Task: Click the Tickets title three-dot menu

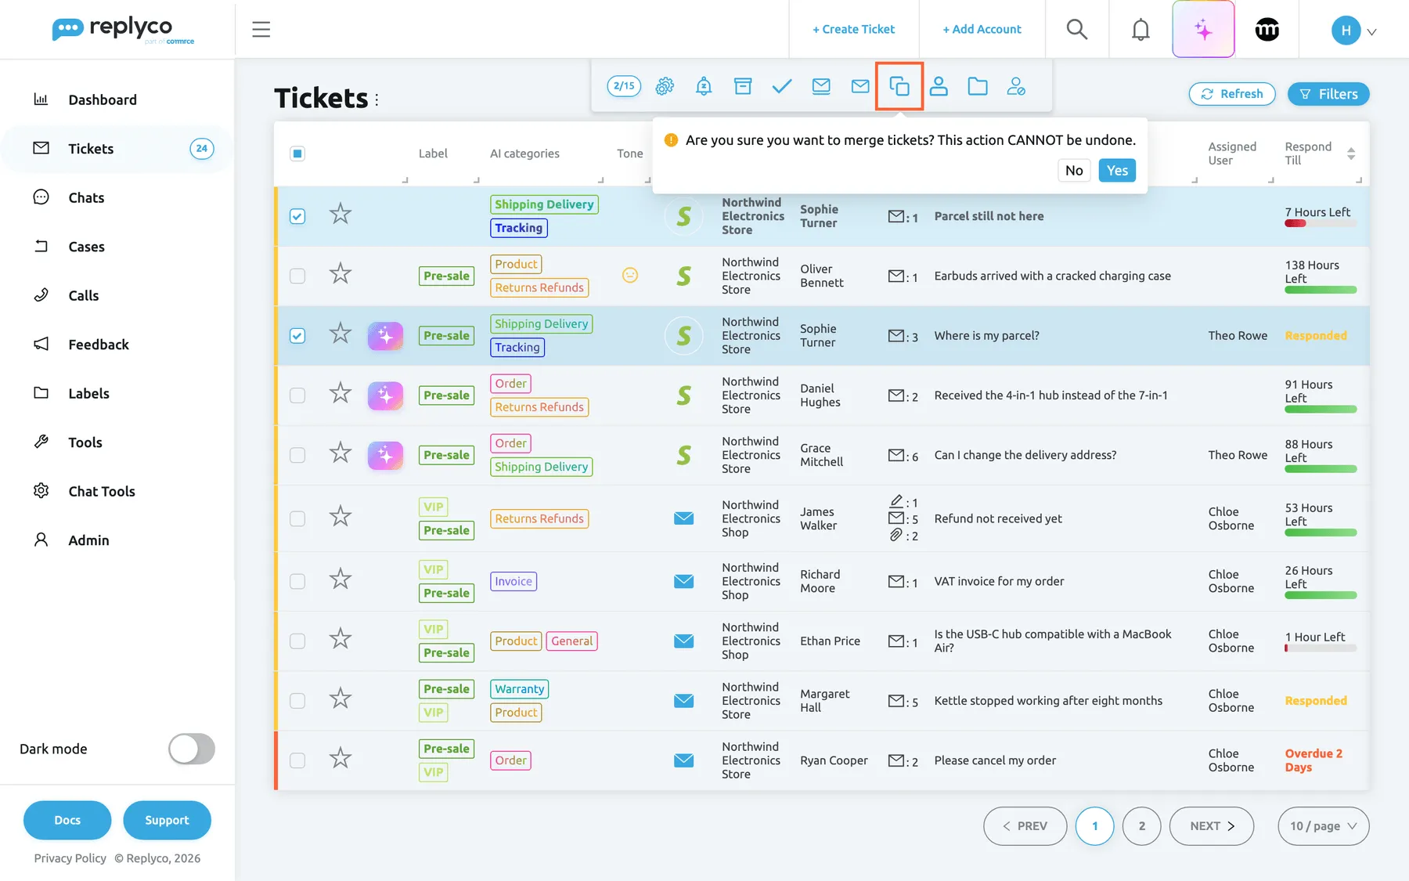Action: click(377, 99)
